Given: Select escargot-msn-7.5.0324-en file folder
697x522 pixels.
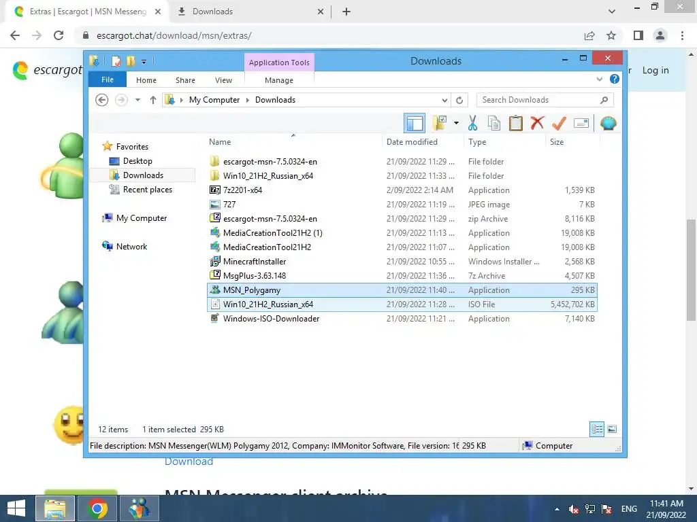Looking at the screenshot, I should coord(402,162).
